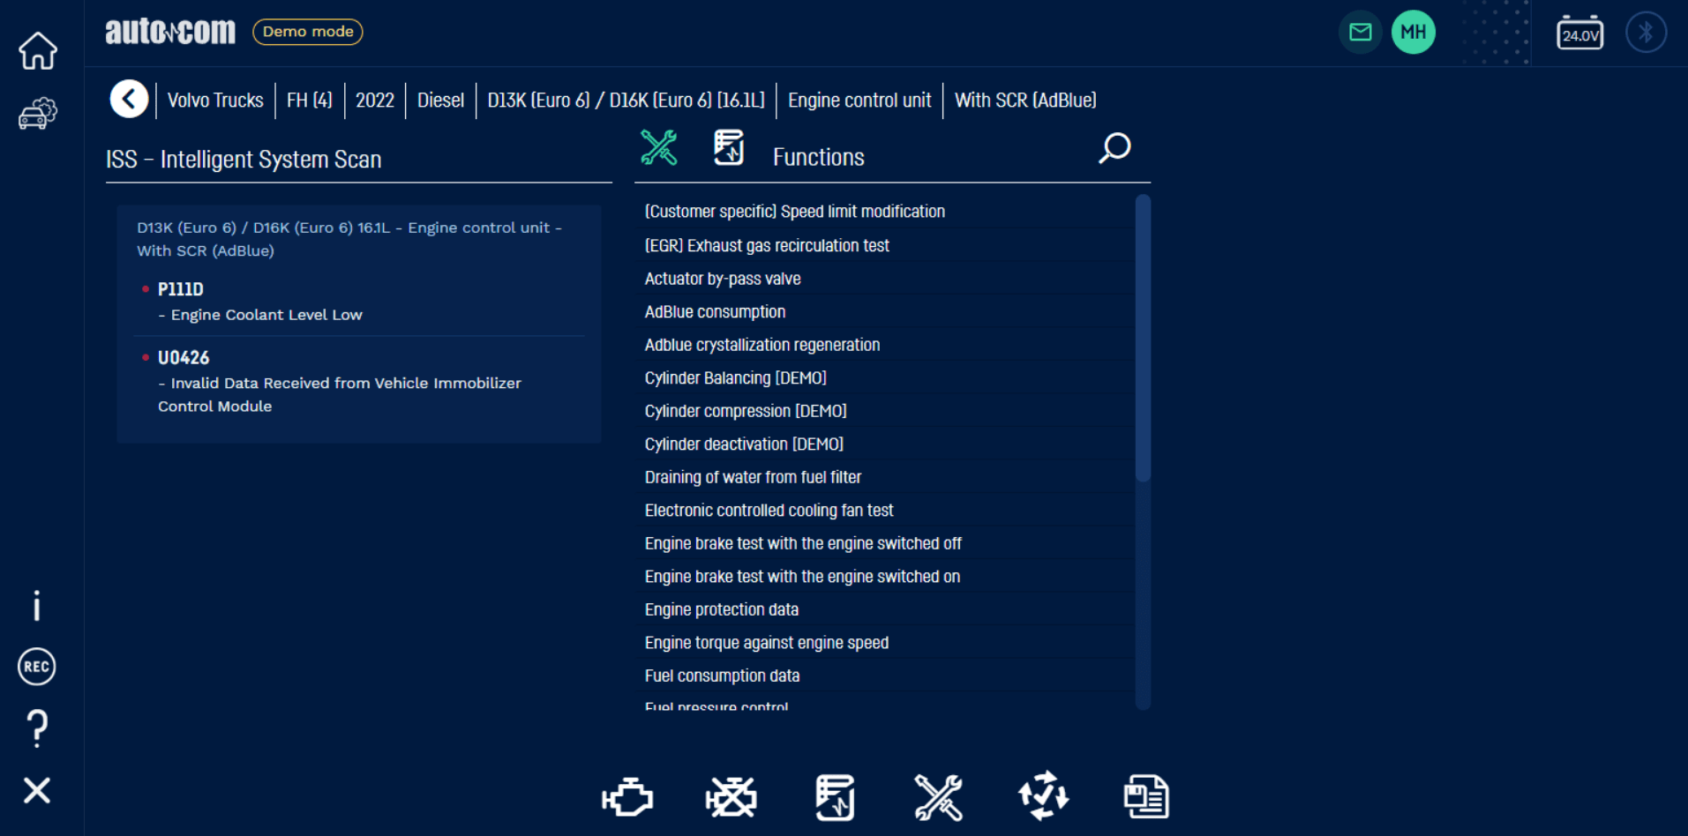Click the Demo mode badge

click(x=308, y=32)
